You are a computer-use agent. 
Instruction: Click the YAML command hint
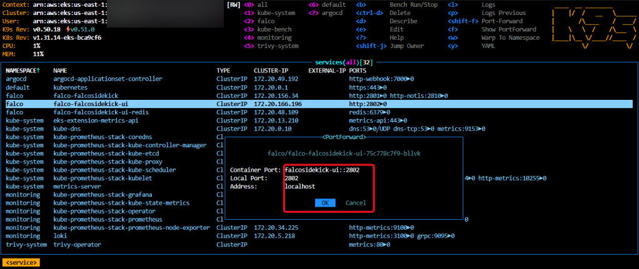(488, 46)
